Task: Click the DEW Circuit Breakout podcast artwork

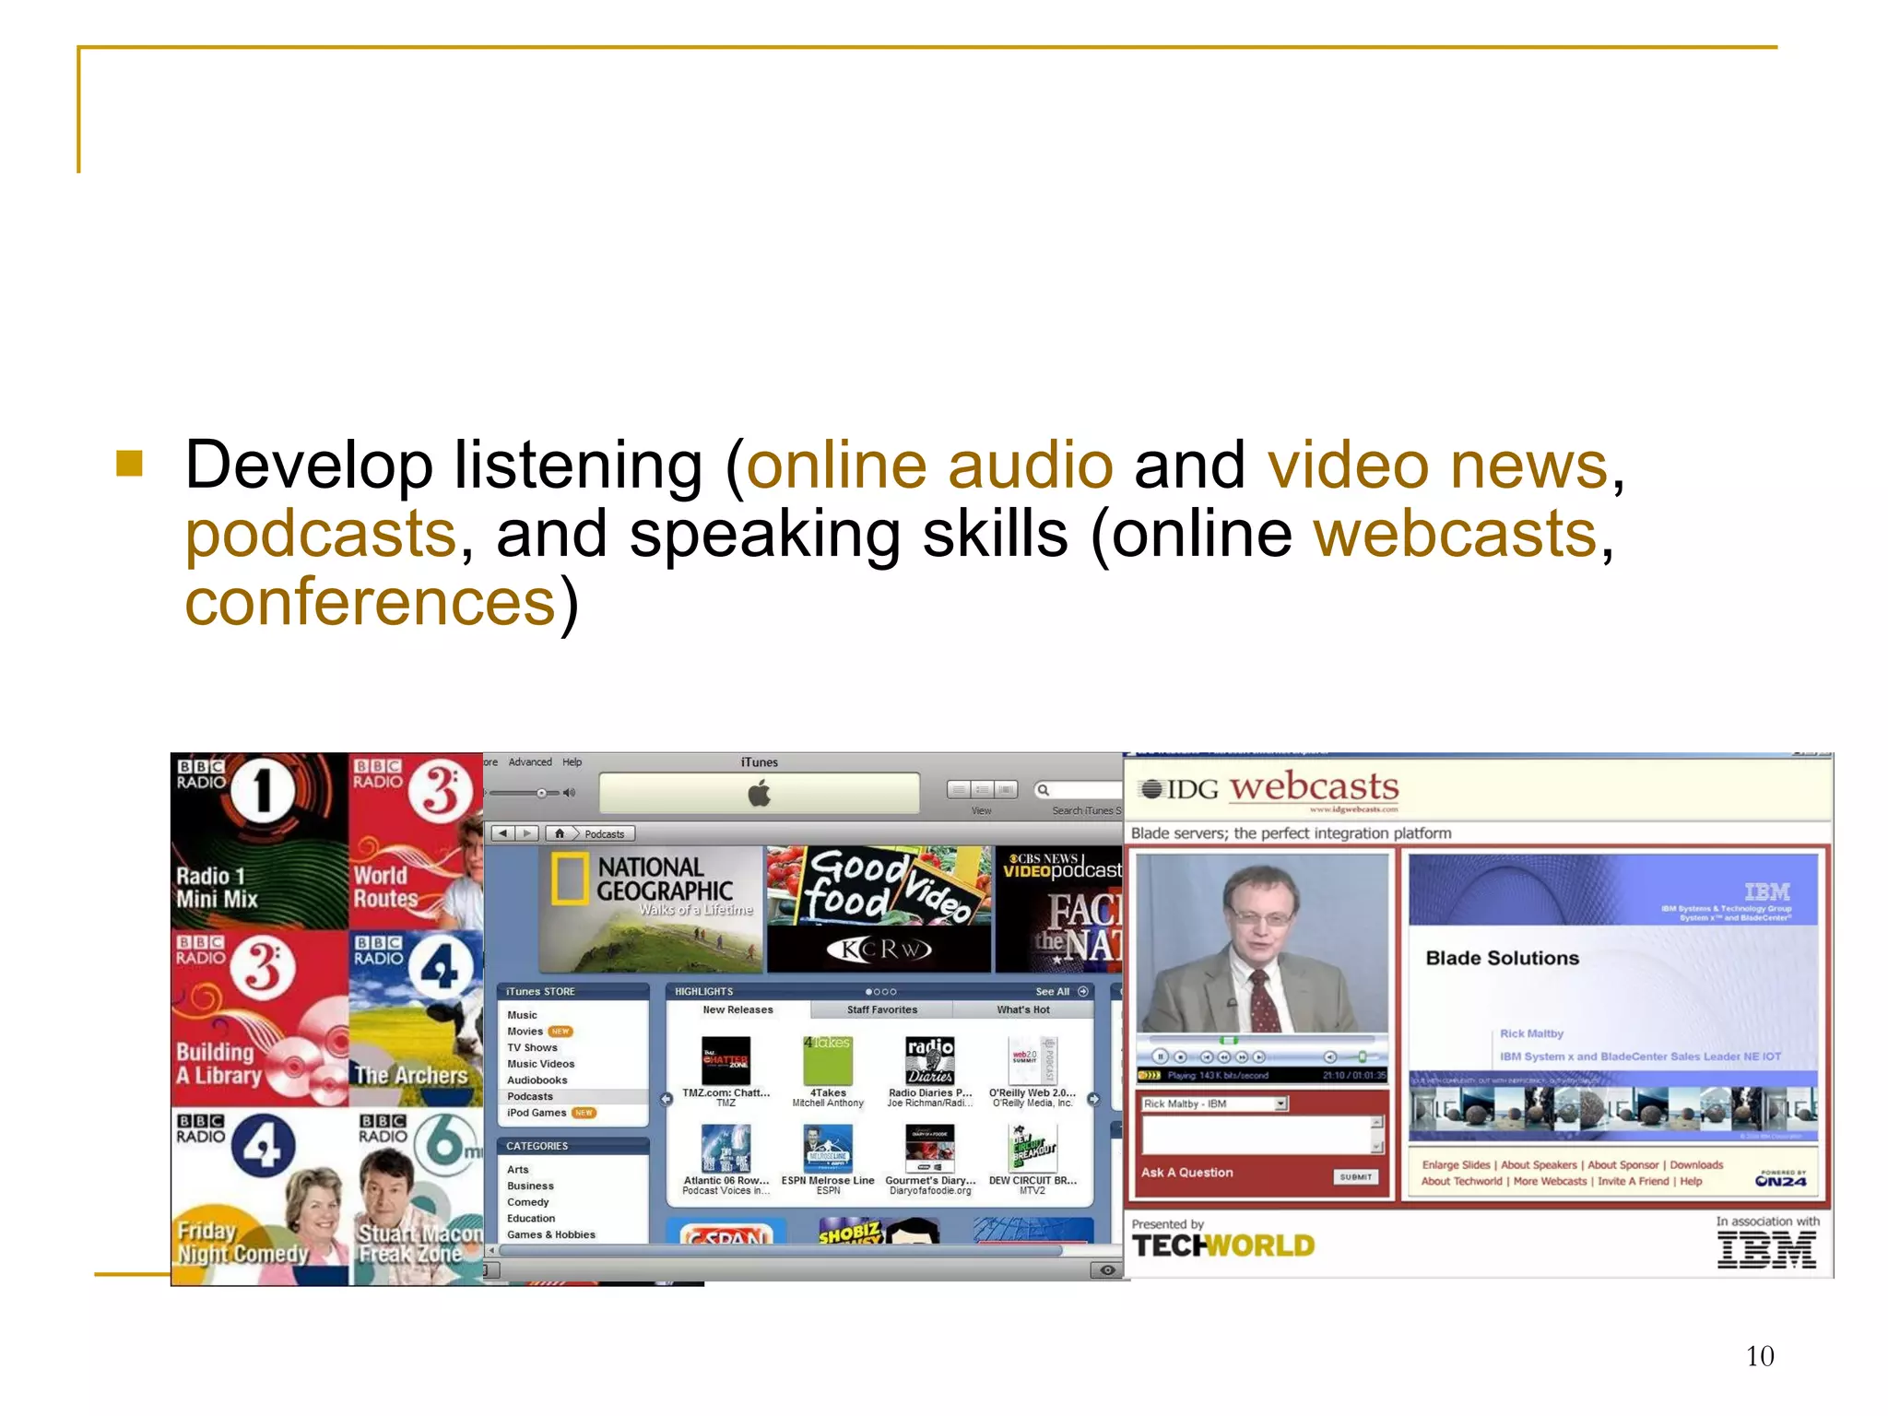Action: pos(1032,1148)
